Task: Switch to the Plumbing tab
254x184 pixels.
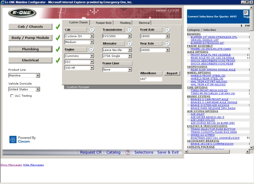Action: [x=125, y=23]
